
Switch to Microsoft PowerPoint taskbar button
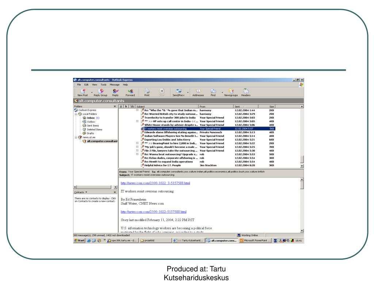255,240
